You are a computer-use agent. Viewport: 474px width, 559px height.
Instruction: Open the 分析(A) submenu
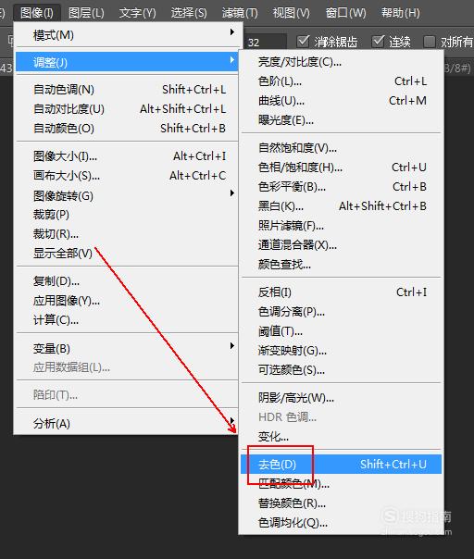[x=127, y=423]
